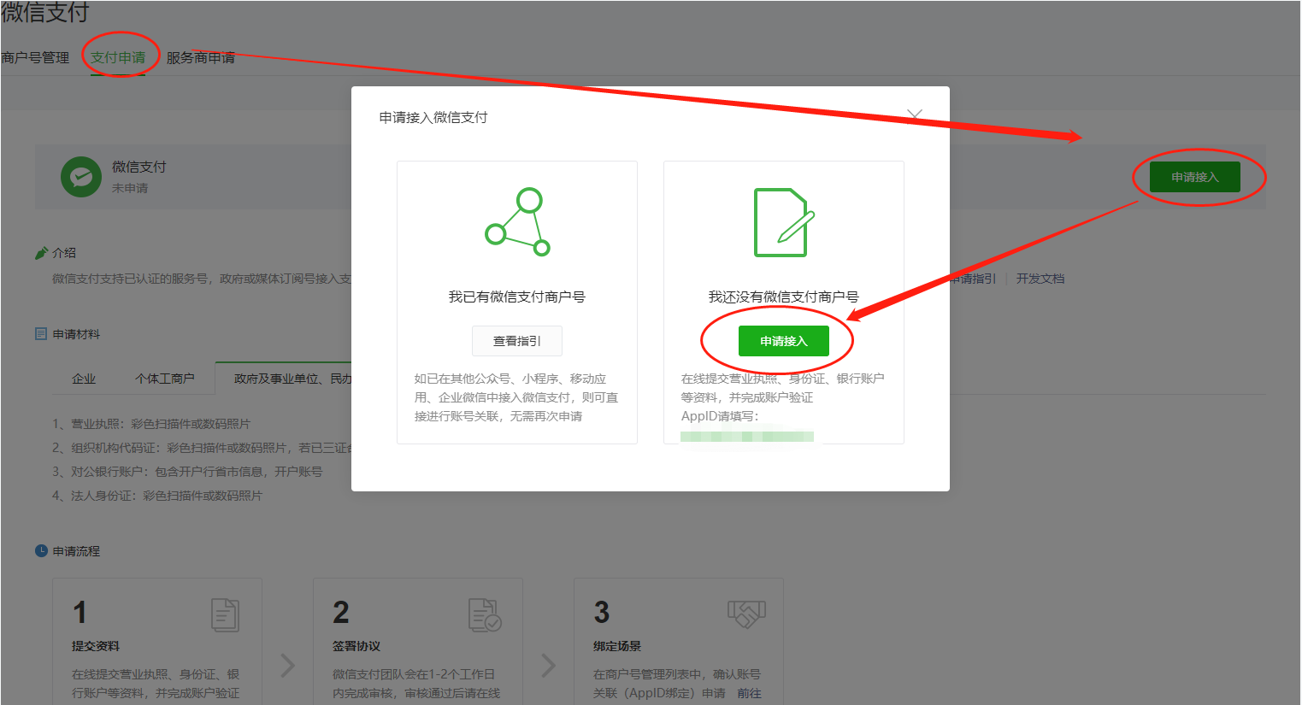Click the handshake icon in step 3 绑定场景
The width and height of the screenshot is (1302, 705).
coord(746,613)
